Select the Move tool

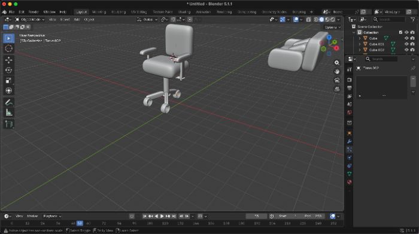pos(8,60)
